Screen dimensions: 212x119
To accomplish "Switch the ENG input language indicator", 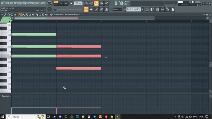I will (195, 117).
